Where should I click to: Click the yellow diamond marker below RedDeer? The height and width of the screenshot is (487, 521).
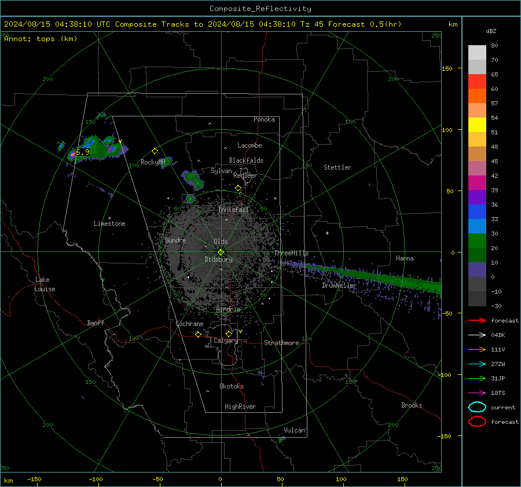(x=238, y=188)
